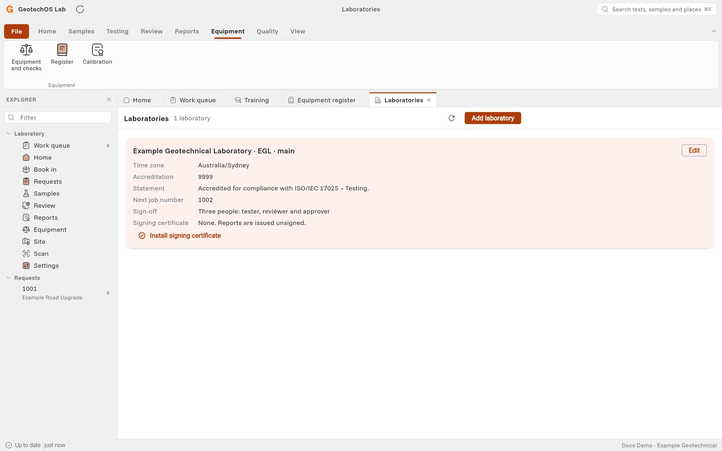
Task: Open Scan in Explorer tree
Action: tap(58, 254)
